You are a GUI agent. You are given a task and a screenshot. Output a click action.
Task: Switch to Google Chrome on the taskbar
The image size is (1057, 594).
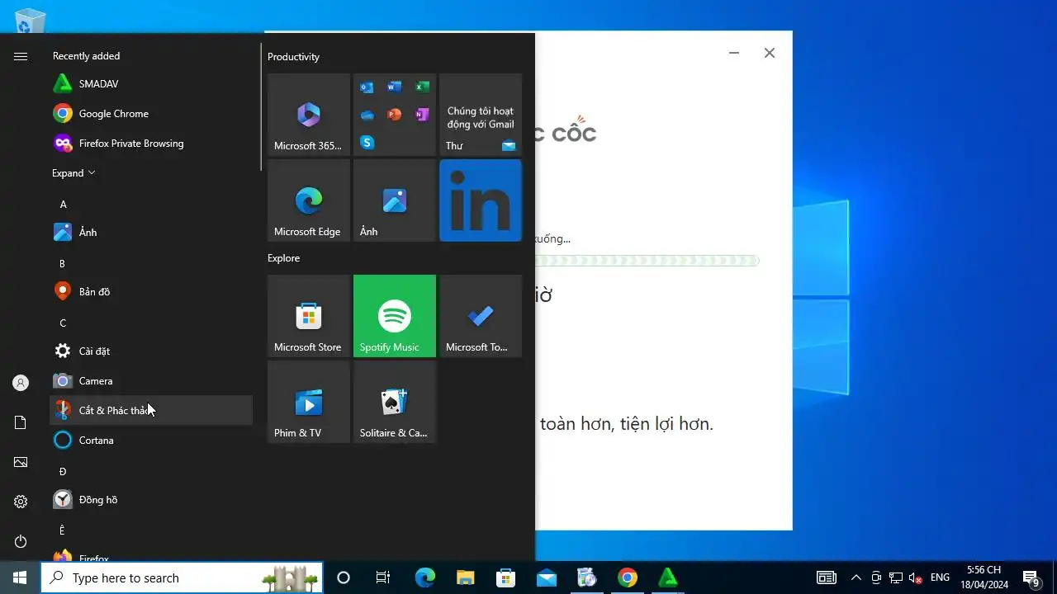pos(627,577)
